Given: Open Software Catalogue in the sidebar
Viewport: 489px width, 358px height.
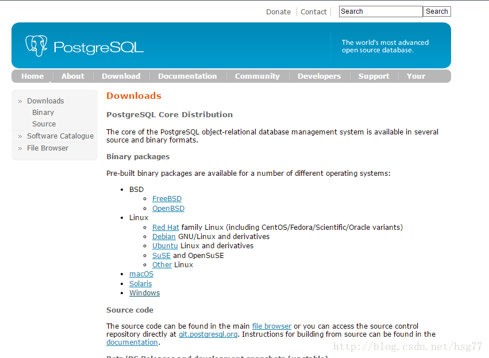Looking at the screenshot, I should (60, 136).
